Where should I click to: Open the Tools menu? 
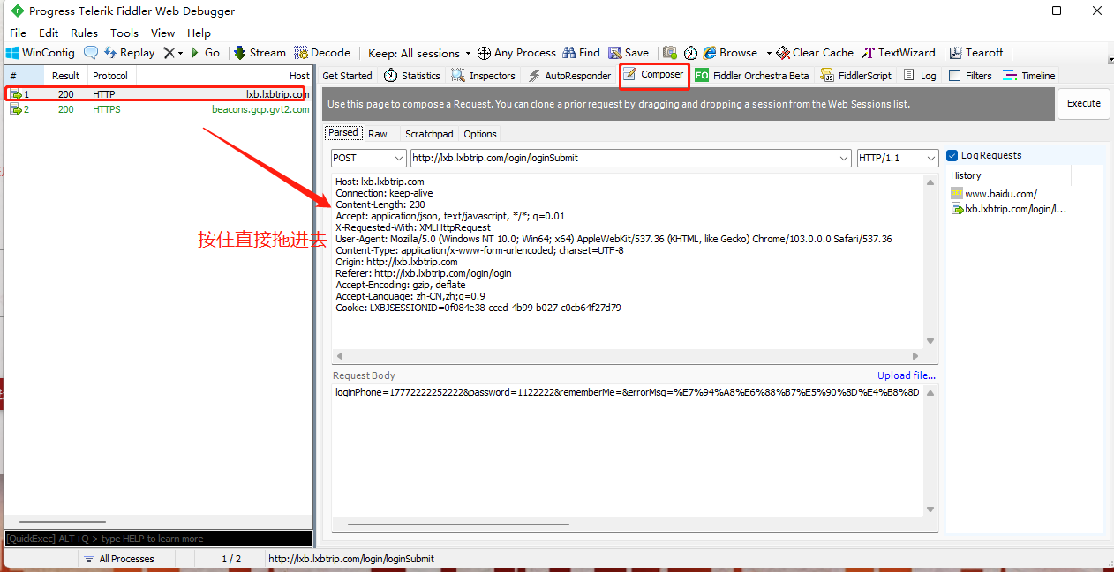click(x=124, y=33)
